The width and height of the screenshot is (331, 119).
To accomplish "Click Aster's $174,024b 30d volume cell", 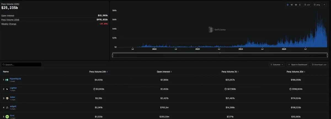I will pos(296,98).
